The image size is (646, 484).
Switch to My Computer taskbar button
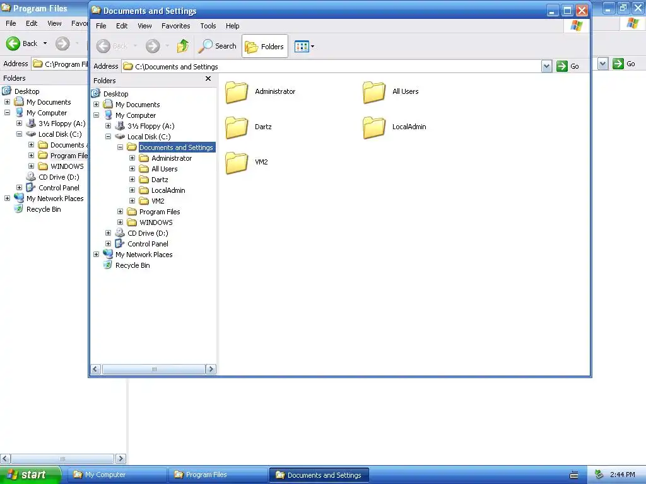pos(117,475)
